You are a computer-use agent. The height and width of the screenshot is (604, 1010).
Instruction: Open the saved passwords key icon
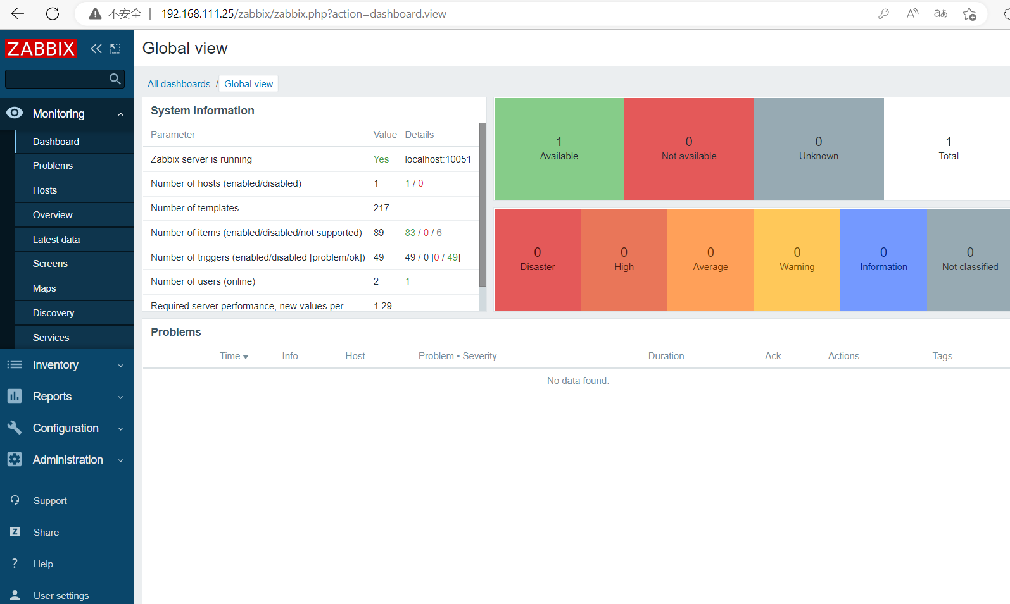point(883,13)
